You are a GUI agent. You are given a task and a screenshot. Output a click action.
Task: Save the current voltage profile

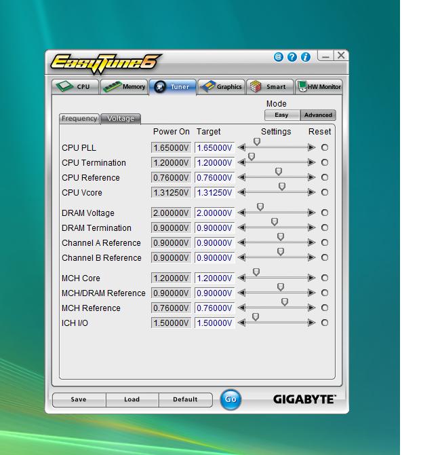(79, 399)
